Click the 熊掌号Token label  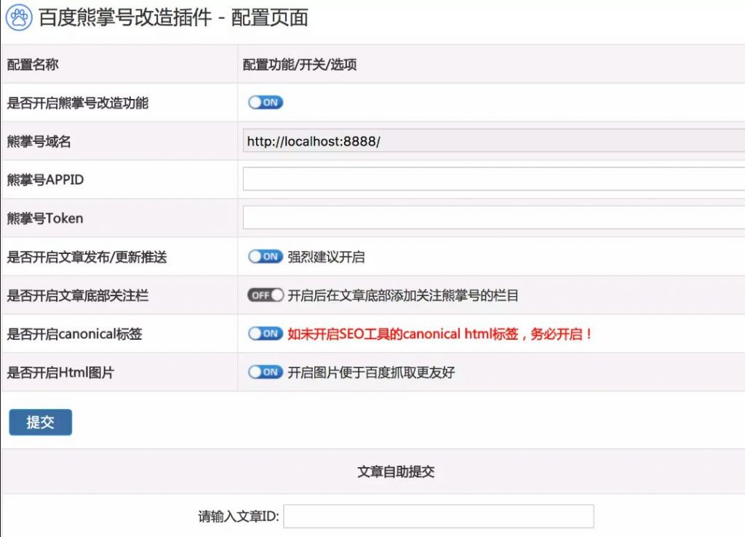pos(45,218)
